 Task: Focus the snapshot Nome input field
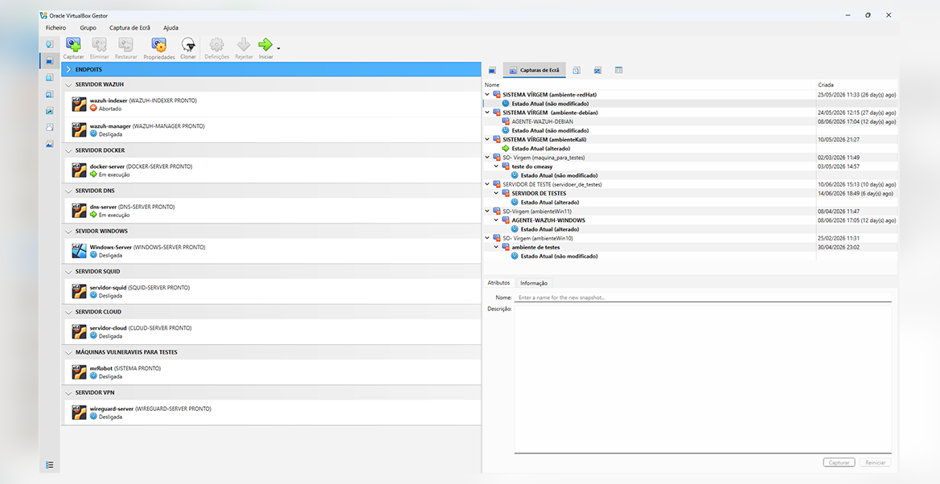tap(704, 297)
